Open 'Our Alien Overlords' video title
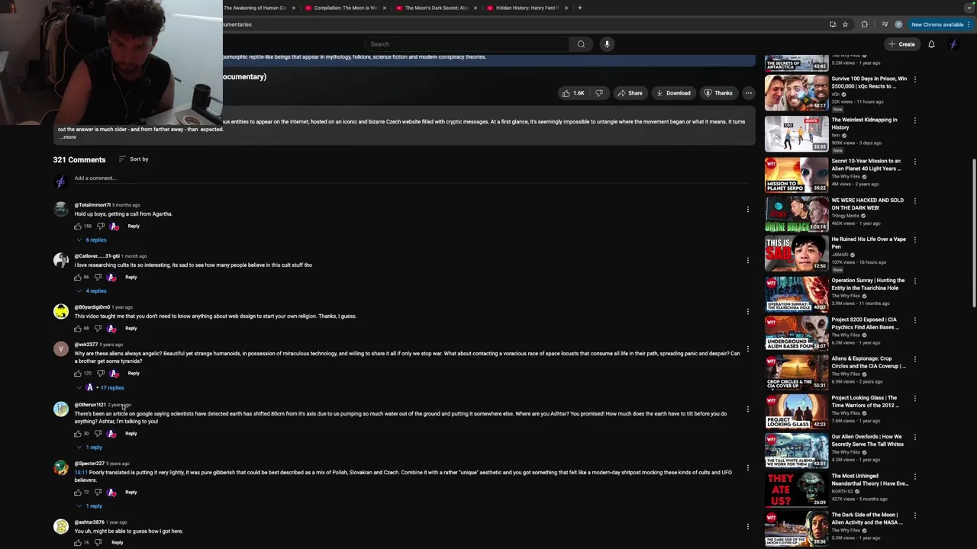Screen dimensions: 977x549 pos(868,441)
